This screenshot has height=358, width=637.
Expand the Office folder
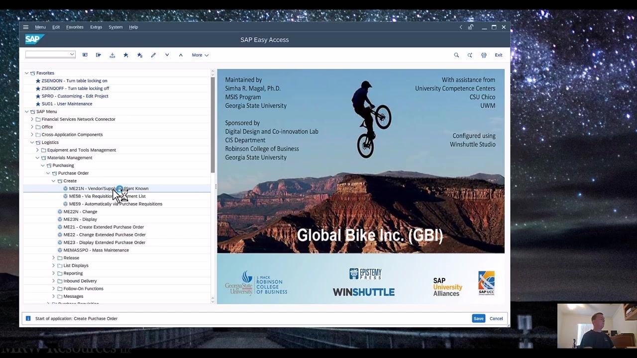[x=32, y=127]
